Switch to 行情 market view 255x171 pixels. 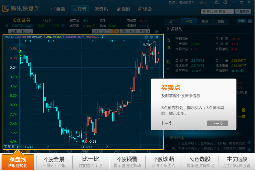point(80,9)
